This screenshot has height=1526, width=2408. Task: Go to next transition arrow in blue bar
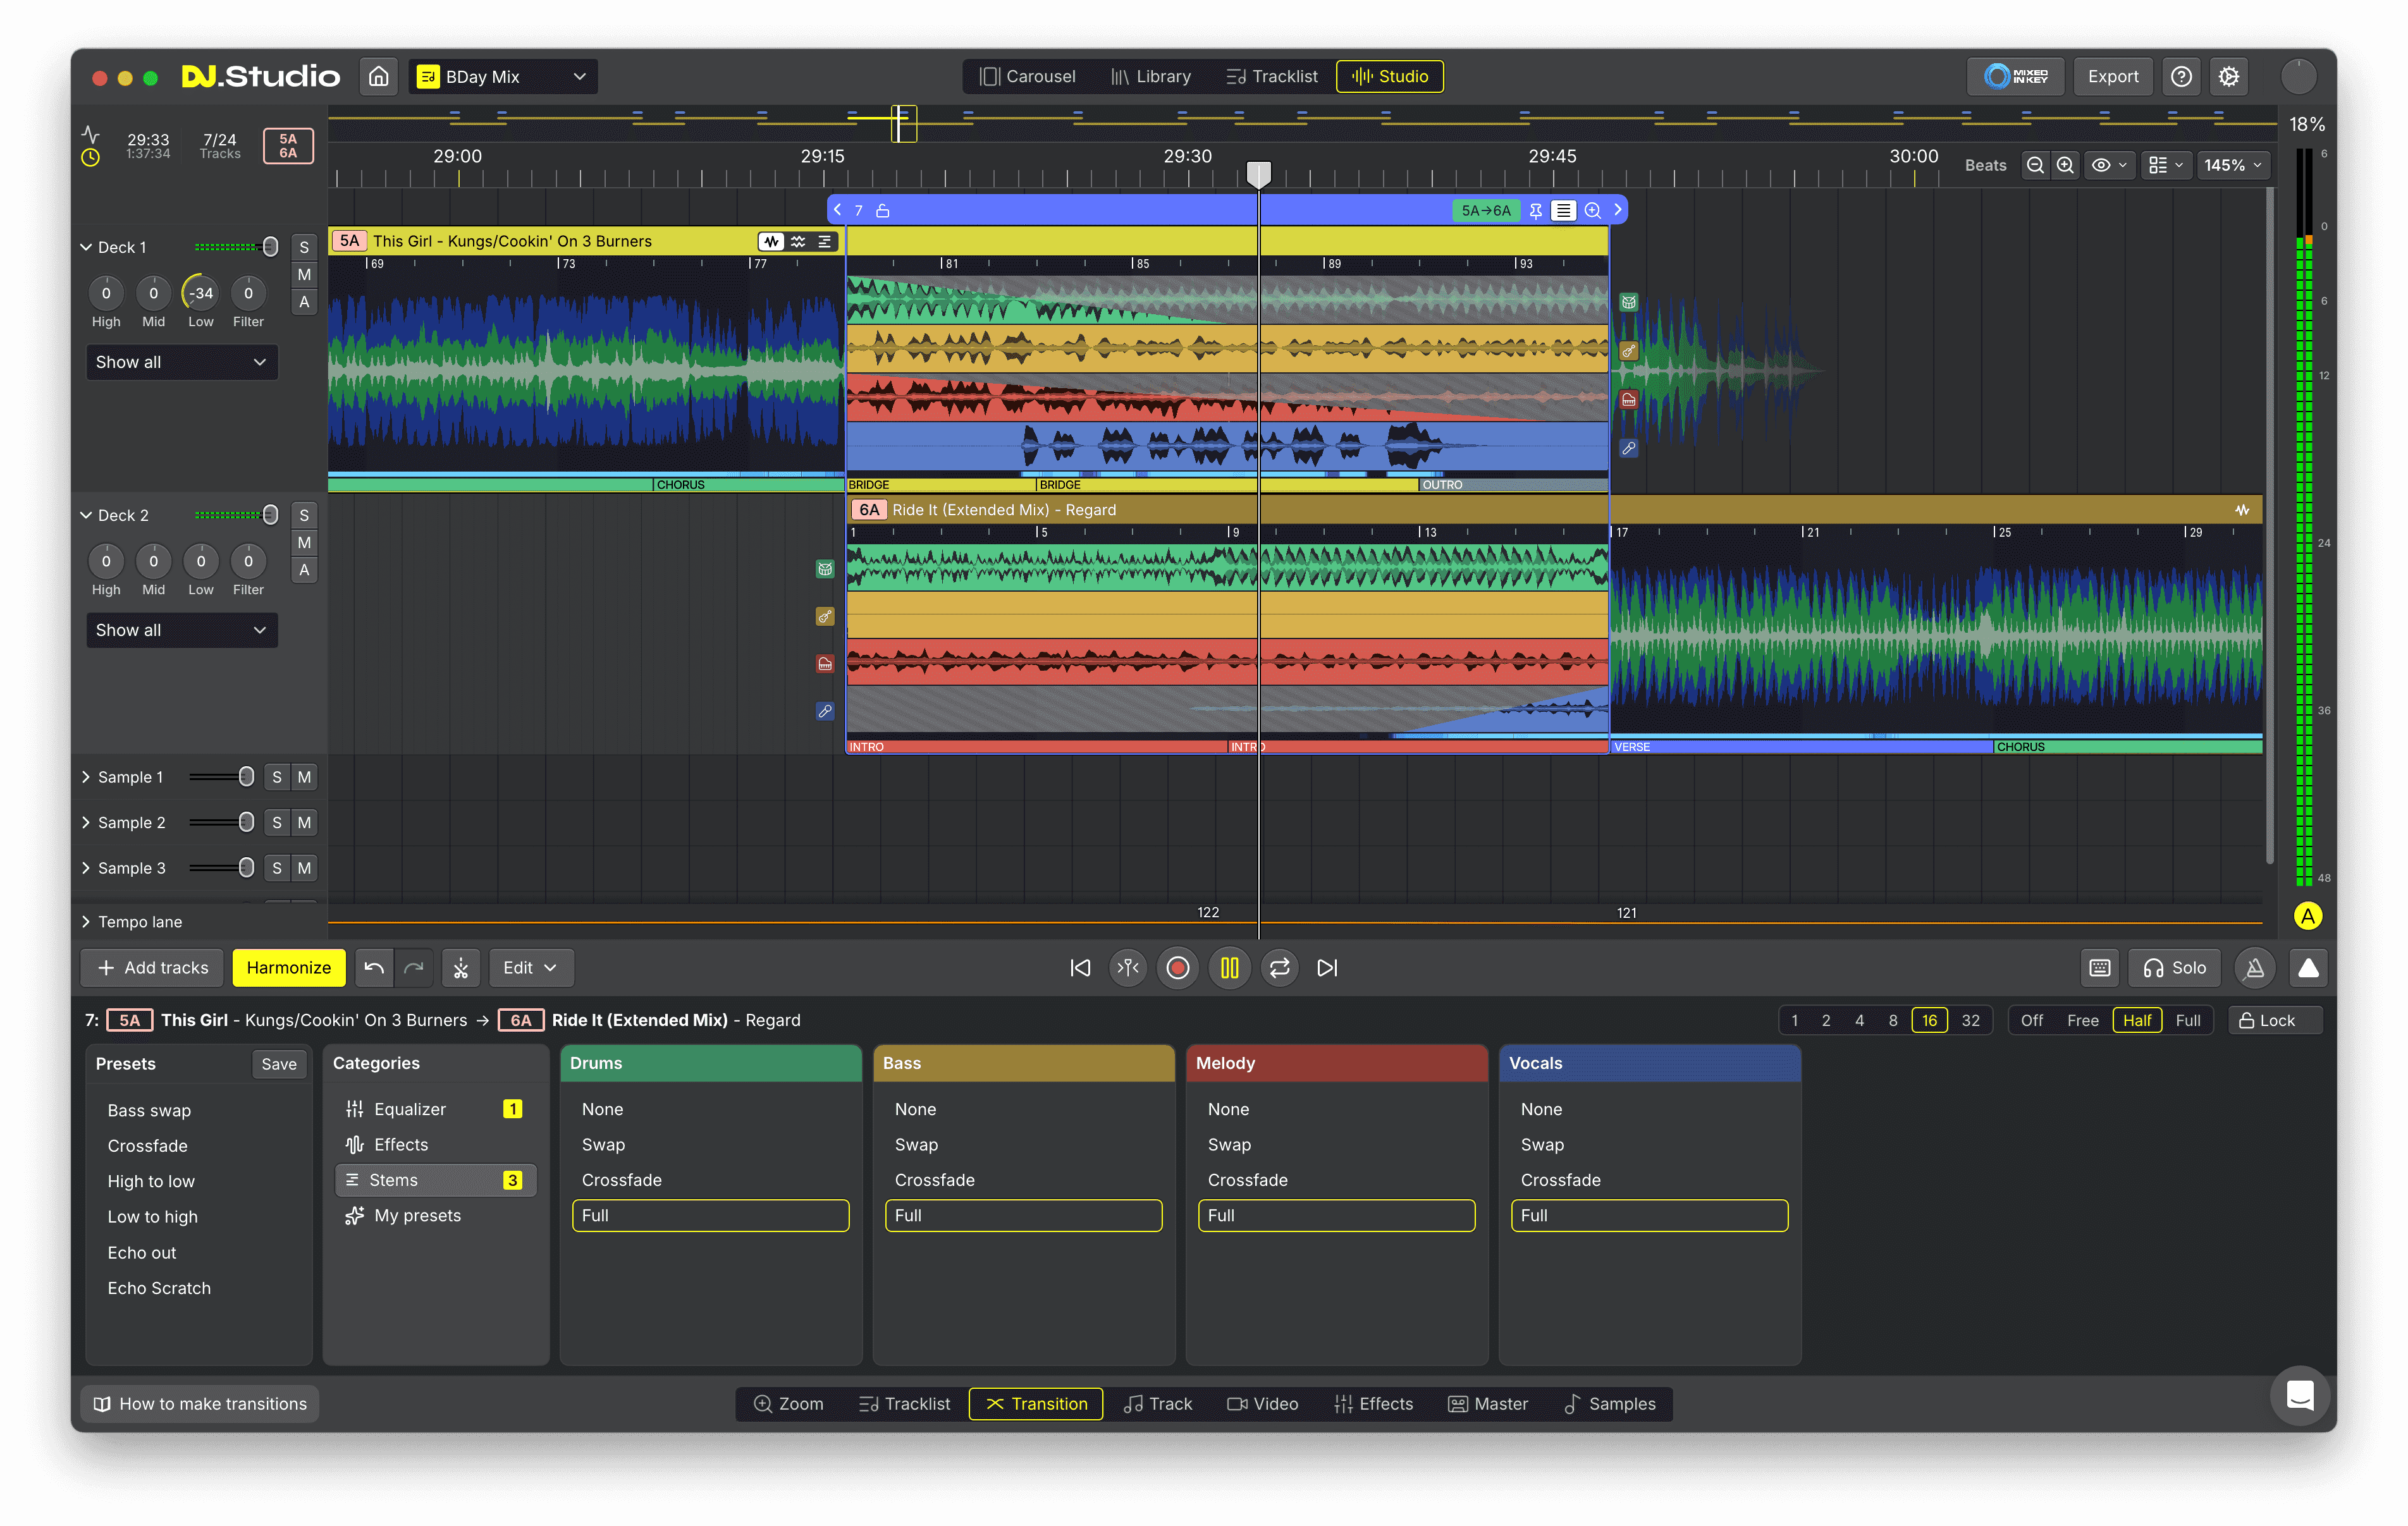point(1617,210)
